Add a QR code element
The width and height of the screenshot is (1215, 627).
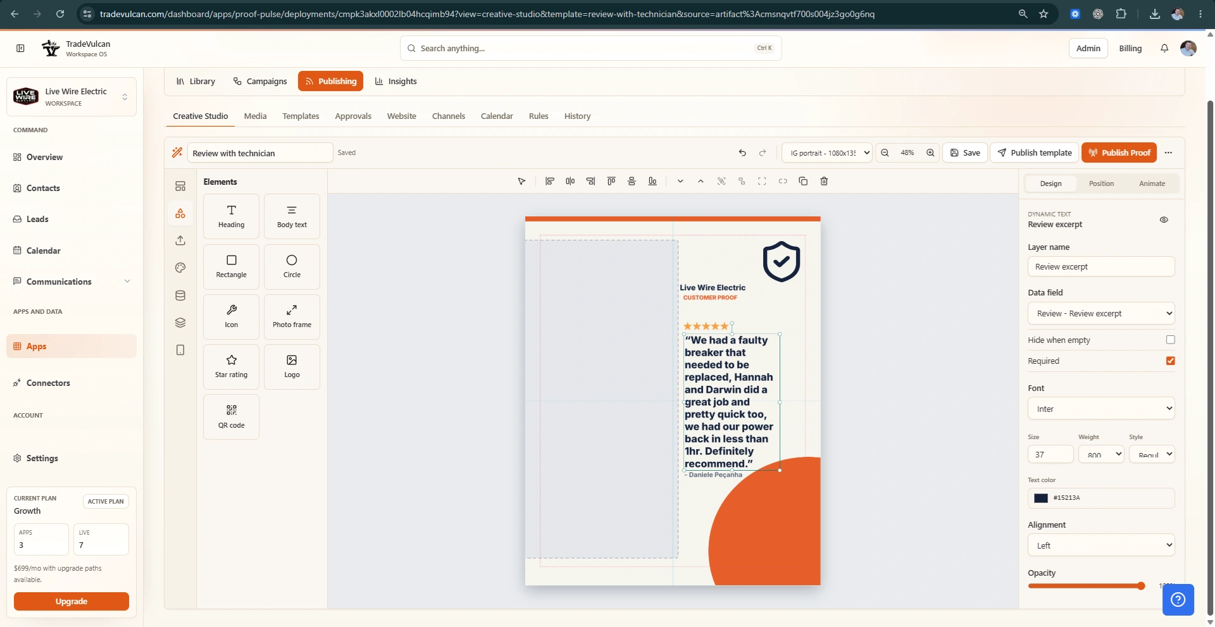tap(231, 417)
